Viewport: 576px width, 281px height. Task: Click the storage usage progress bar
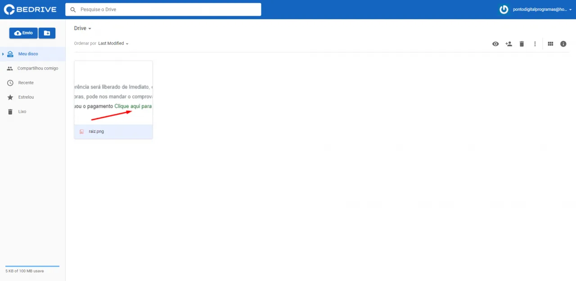[32, 266]
